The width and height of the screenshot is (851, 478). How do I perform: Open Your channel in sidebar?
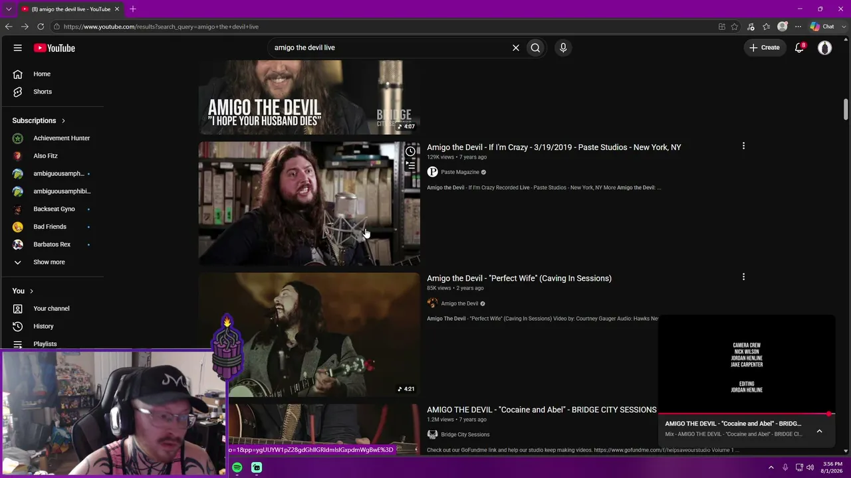(x=52, y=309)
